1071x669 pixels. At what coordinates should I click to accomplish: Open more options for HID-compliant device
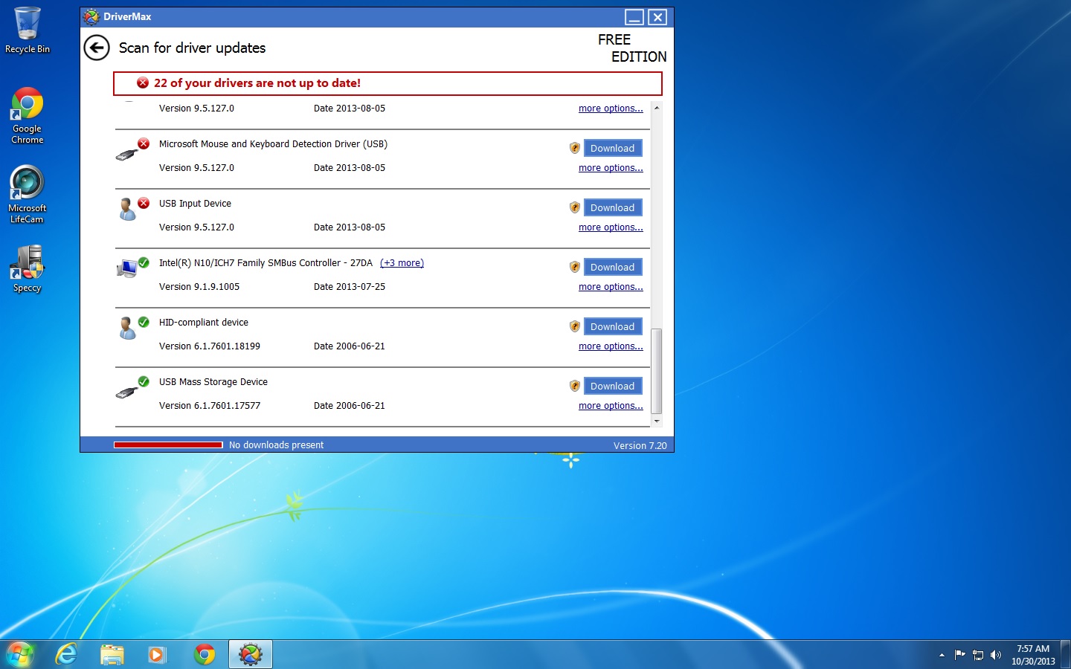[x=611, y=346]
